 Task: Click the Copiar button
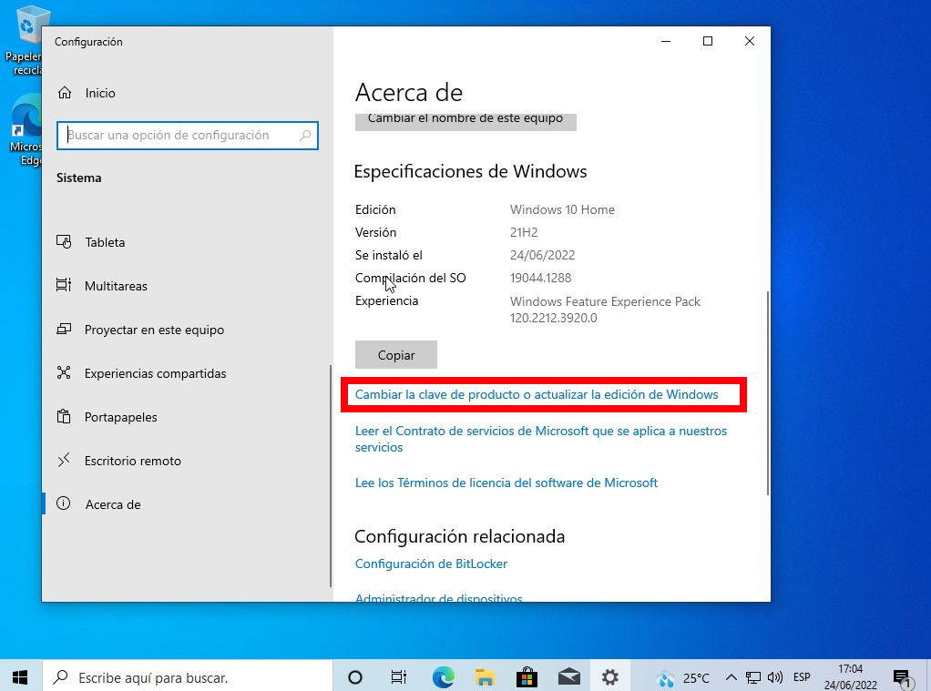tap(396, 355)
